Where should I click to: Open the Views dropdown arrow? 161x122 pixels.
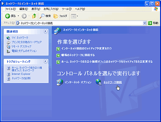tap(78, 16)
